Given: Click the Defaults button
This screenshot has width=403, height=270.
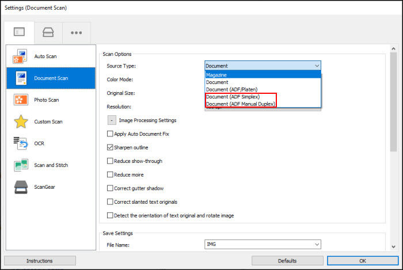Looking at the screenshot, I should 287,261.
